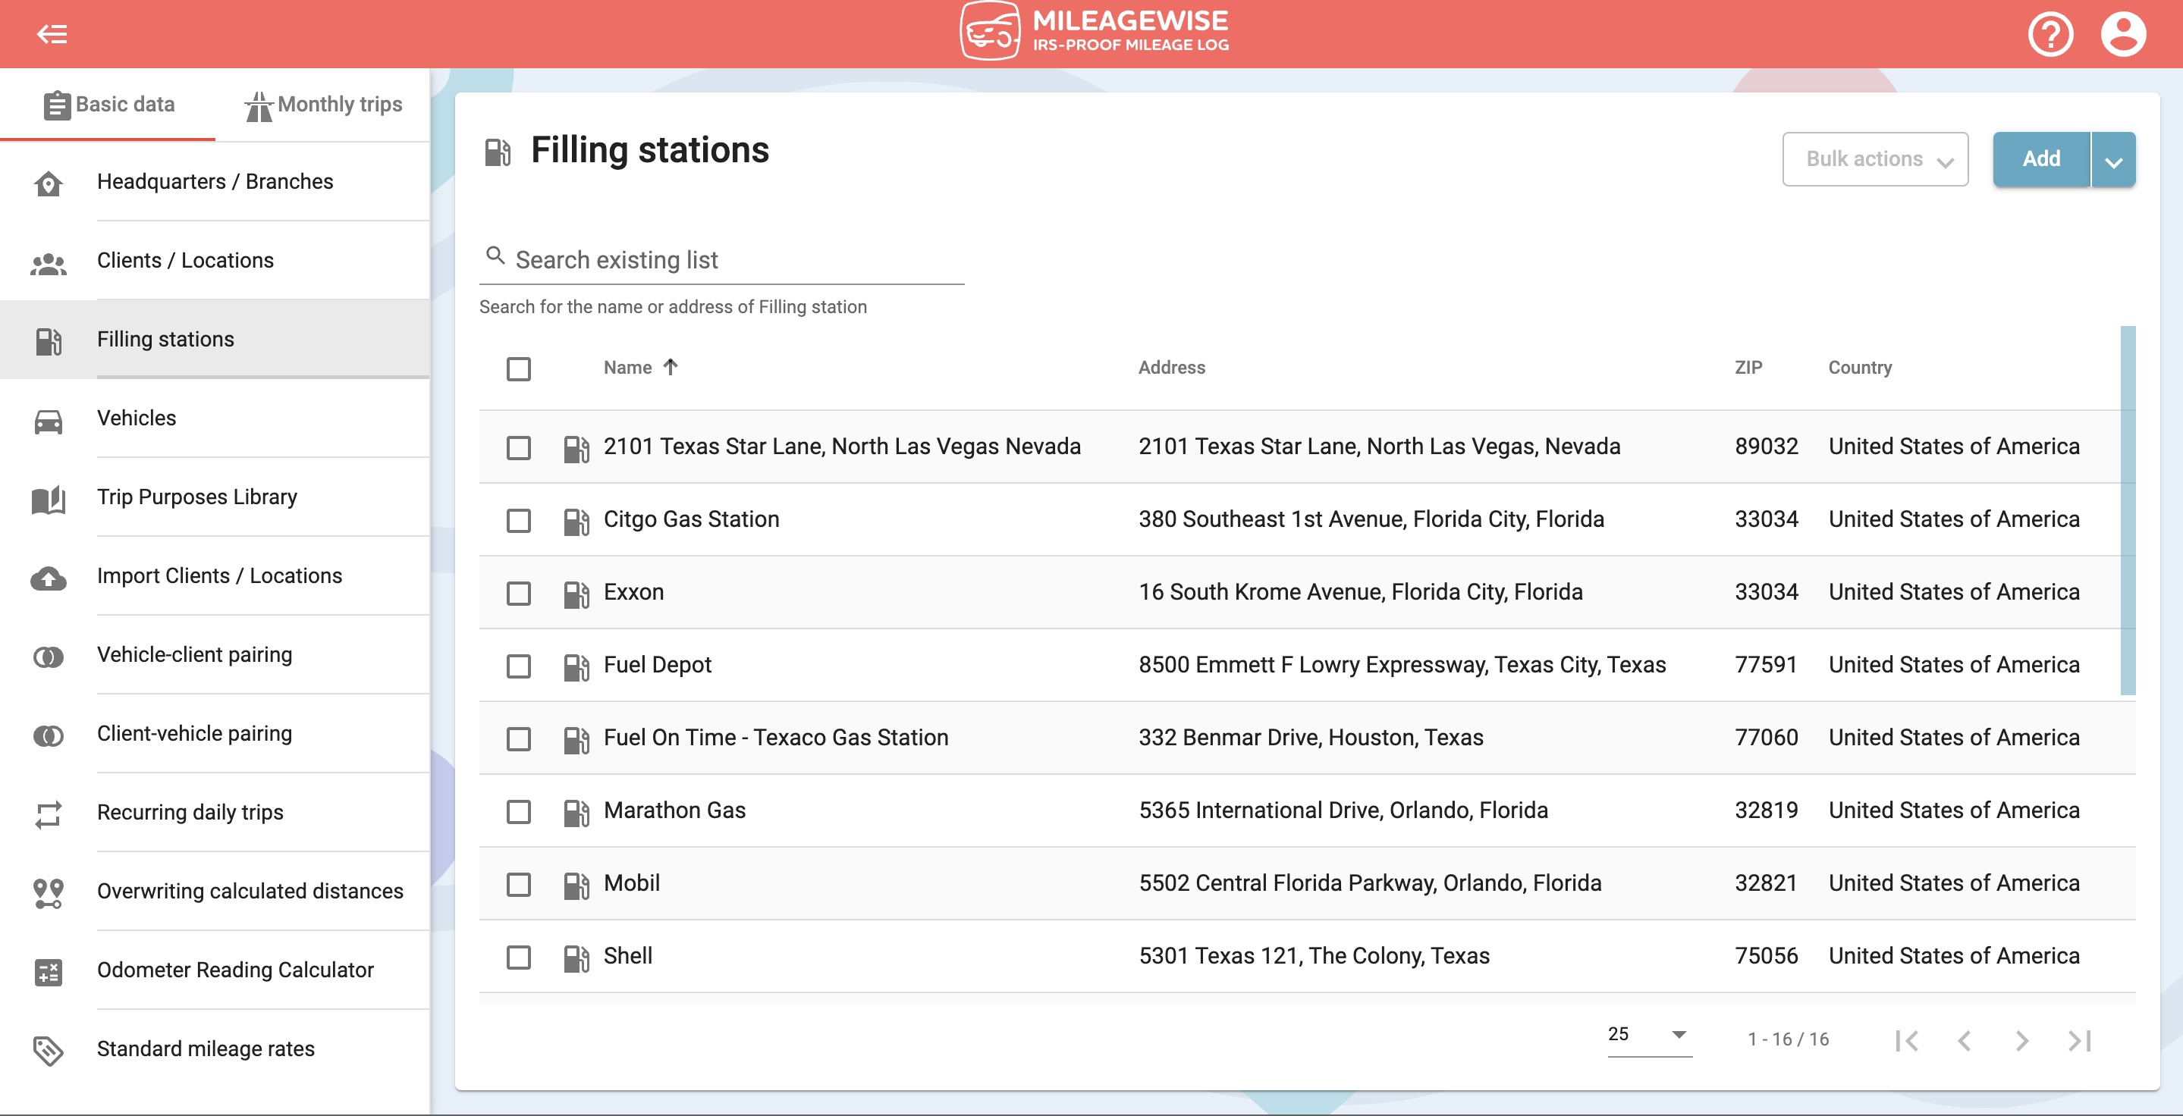This screenshot has width=2183, height=1116.
Task: Check the Citgo Gas Station row checkbox
Action: point(519,520)
